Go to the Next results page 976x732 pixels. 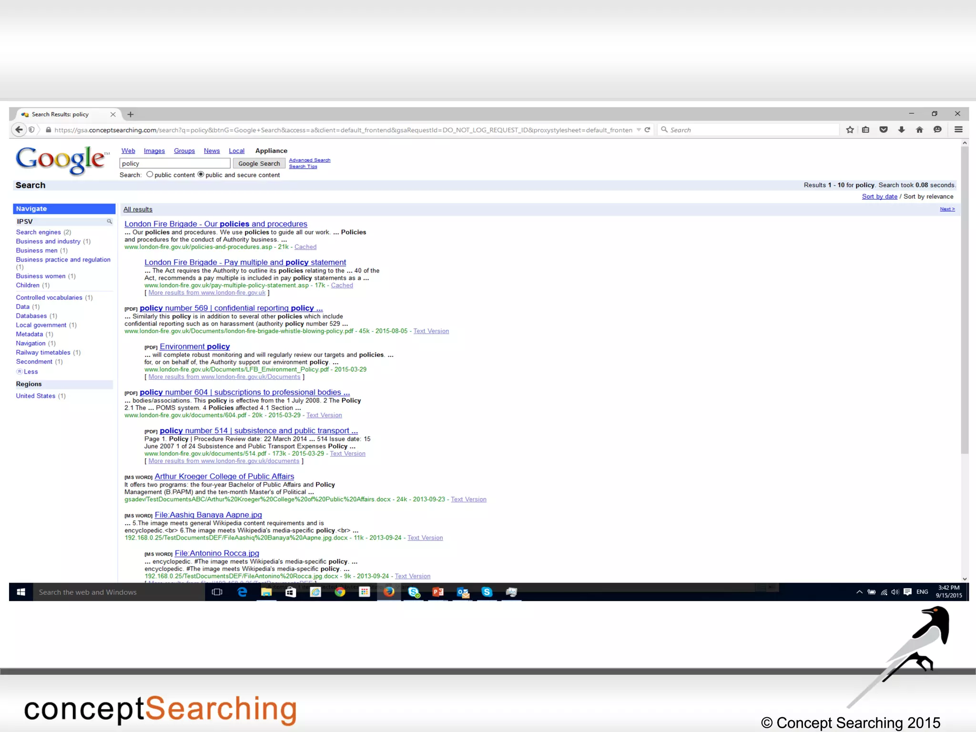click(947, 209)
